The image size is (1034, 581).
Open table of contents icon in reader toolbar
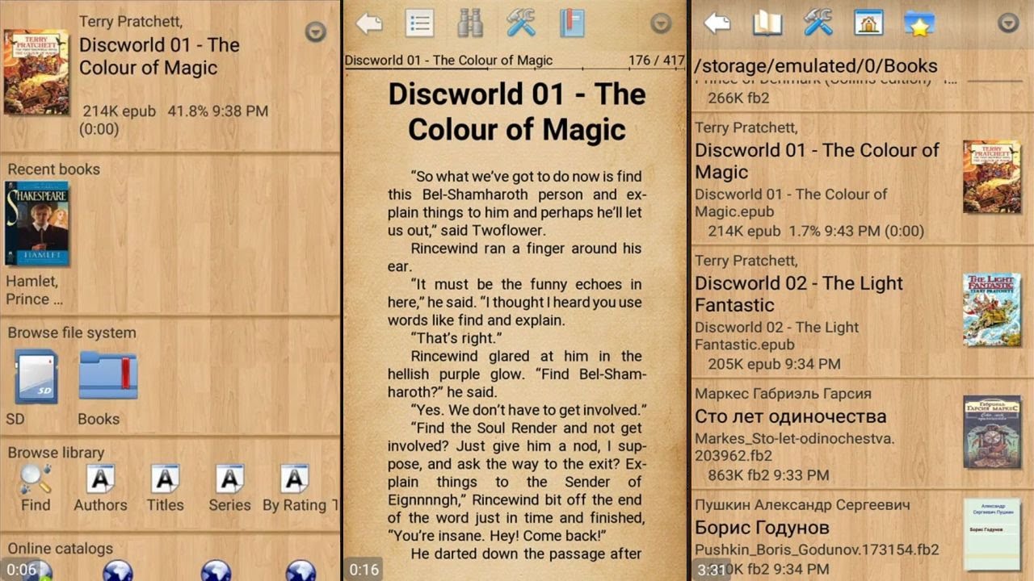[419, 23]
